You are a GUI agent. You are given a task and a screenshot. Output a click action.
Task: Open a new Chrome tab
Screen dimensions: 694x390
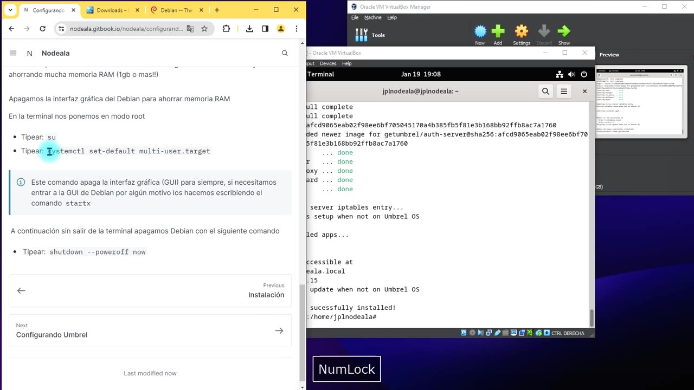pyautogui.click(x=217, y=10)
